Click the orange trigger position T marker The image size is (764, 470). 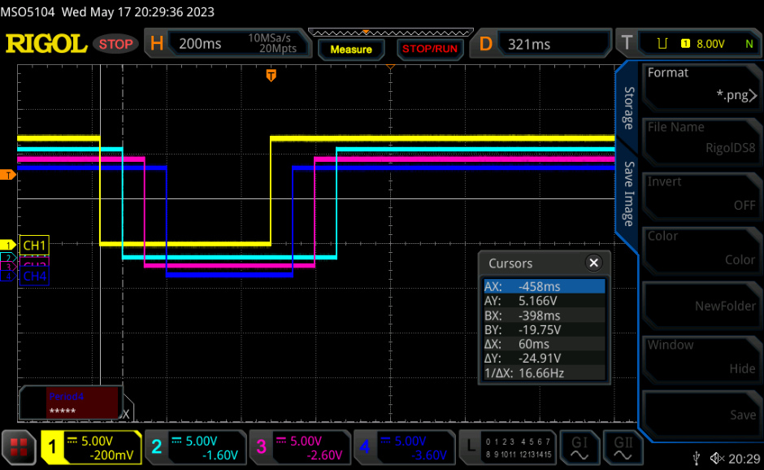271,75
